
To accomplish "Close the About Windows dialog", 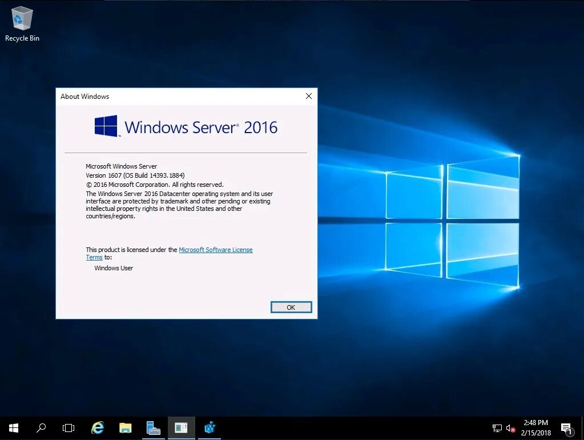I will pos(309,96).
